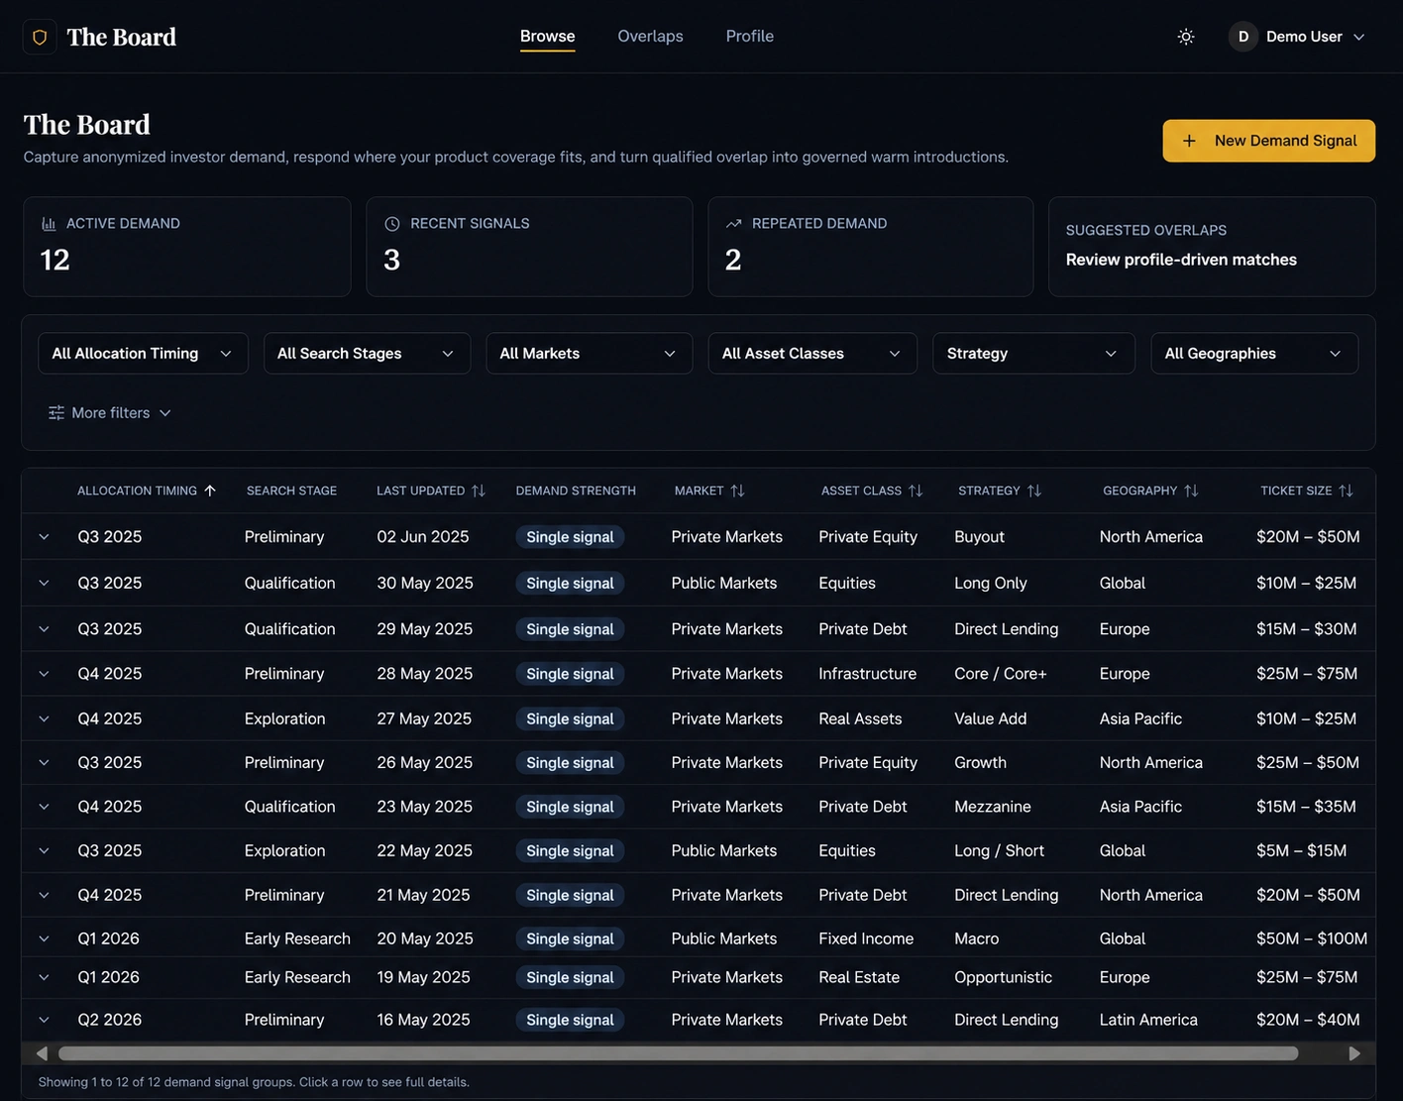1403x1101 pixels.
Task: Expand the 16 May 2025 Latin America row
Action: [44, 1020]
